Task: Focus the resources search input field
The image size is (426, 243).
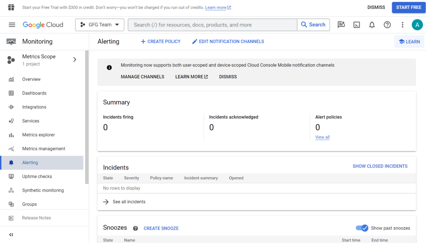Action: pyautogui.click(x=212, y=25)
